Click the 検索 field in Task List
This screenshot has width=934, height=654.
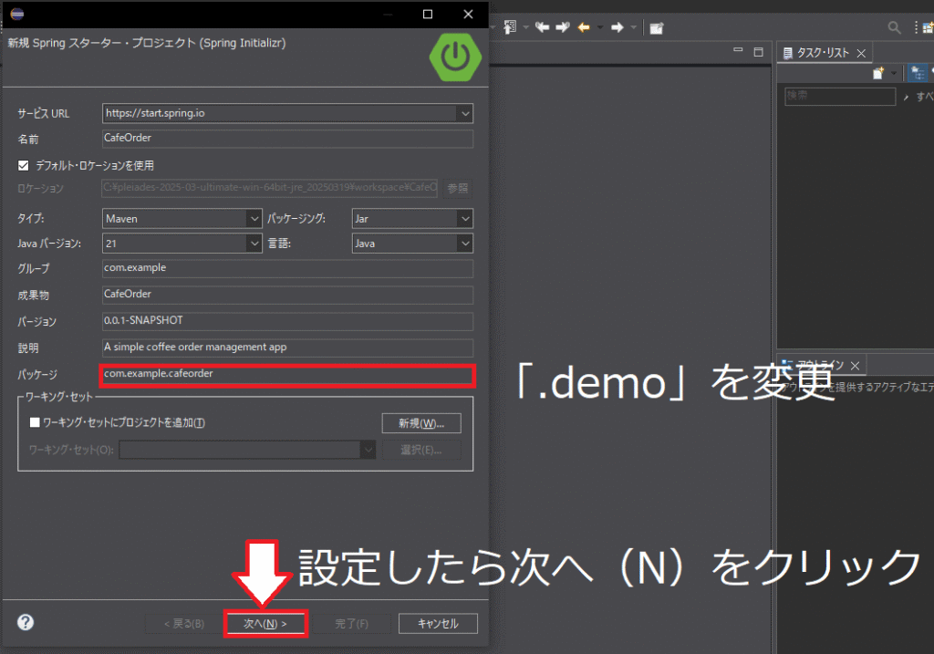(840, 96)
